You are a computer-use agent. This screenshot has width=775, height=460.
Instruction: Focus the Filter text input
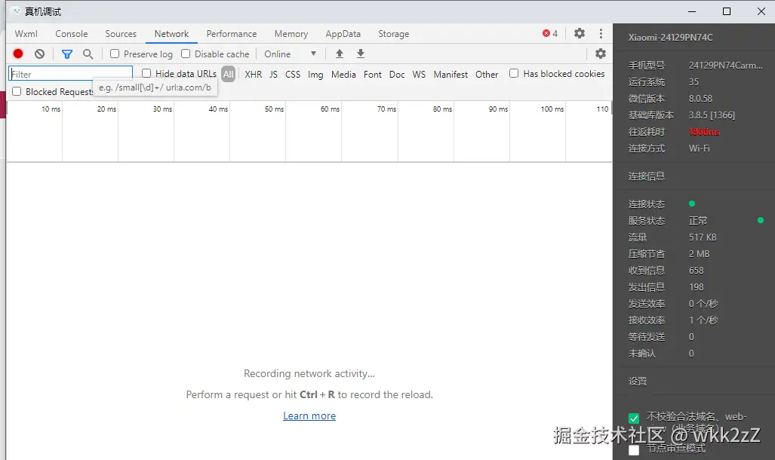(x=70, y=74)
